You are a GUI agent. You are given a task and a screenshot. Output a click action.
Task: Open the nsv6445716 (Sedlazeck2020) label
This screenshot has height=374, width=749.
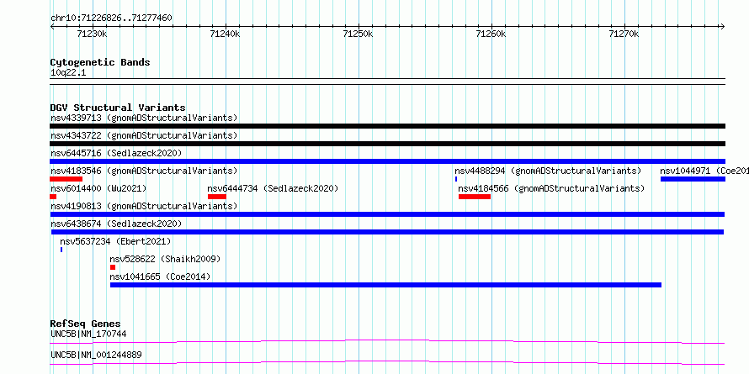(x=116, y=153)
